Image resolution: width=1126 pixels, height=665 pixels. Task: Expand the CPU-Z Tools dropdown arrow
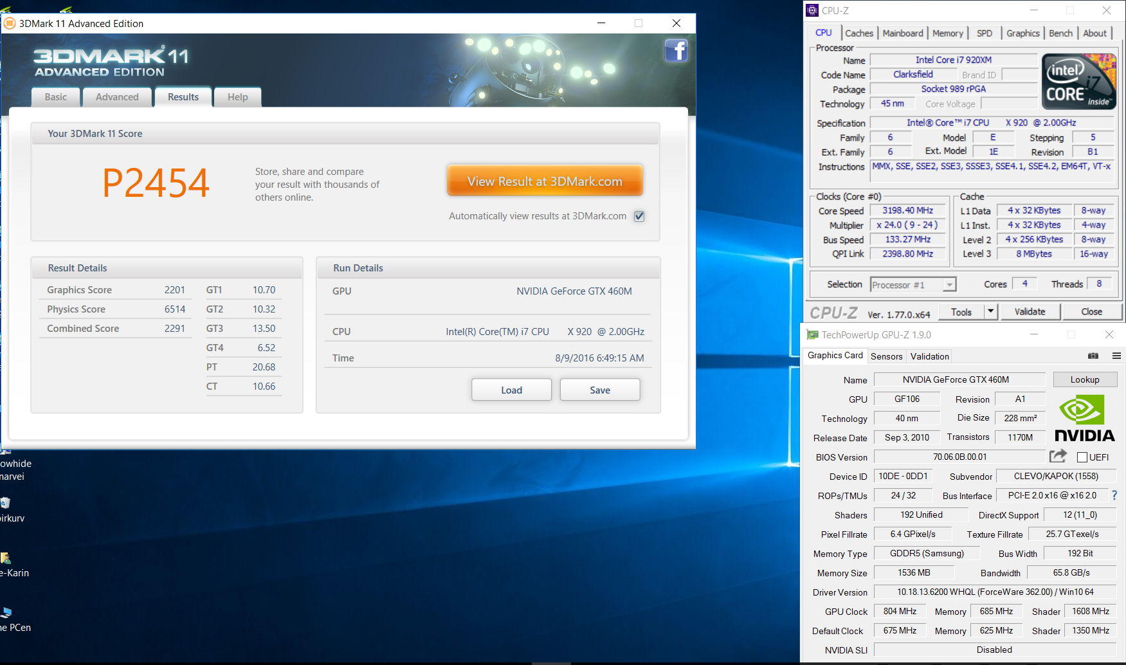point(991,312)
